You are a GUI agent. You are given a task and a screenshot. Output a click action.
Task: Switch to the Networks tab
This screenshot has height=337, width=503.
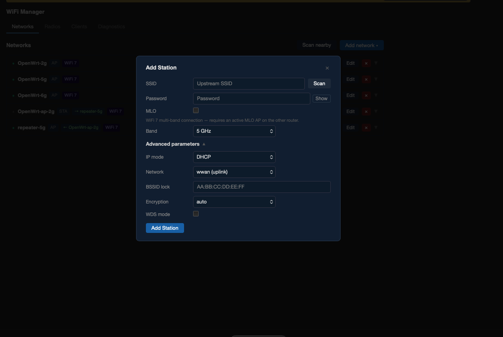tap(22, 26)
